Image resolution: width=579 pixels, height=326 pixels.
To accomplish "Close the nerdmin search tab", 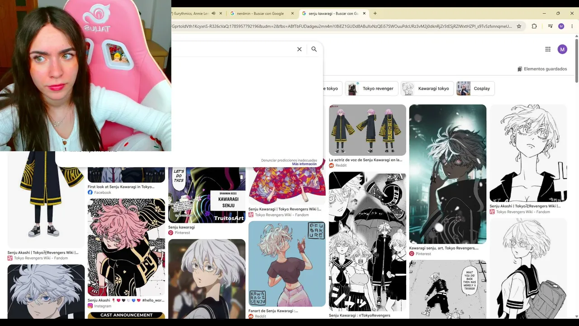I will (292, 14).
